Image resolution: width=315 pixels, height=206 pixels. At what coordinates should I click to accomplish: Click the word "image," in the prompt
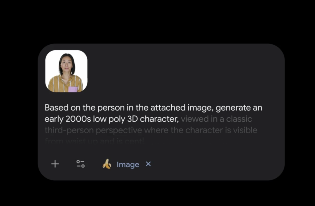pyautogui.click(x=200, y=108)
